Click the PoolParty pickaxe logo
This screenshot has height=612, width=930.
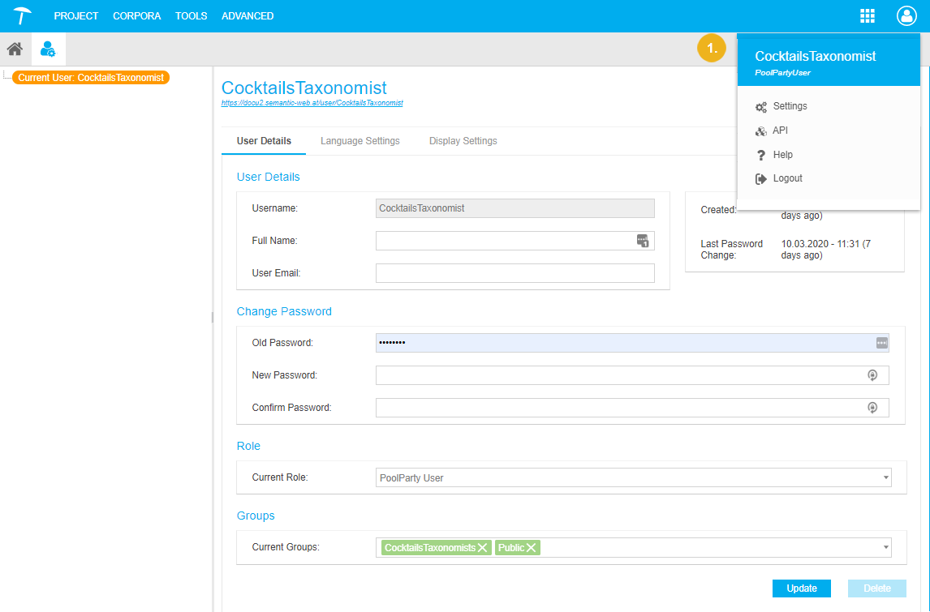point(22,16)
